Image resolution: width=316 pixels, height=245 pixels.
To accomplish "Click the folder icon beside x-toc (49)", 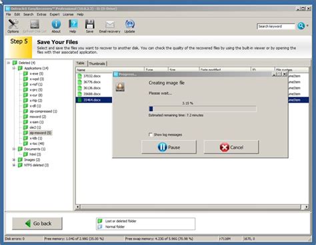I will 26,144.
